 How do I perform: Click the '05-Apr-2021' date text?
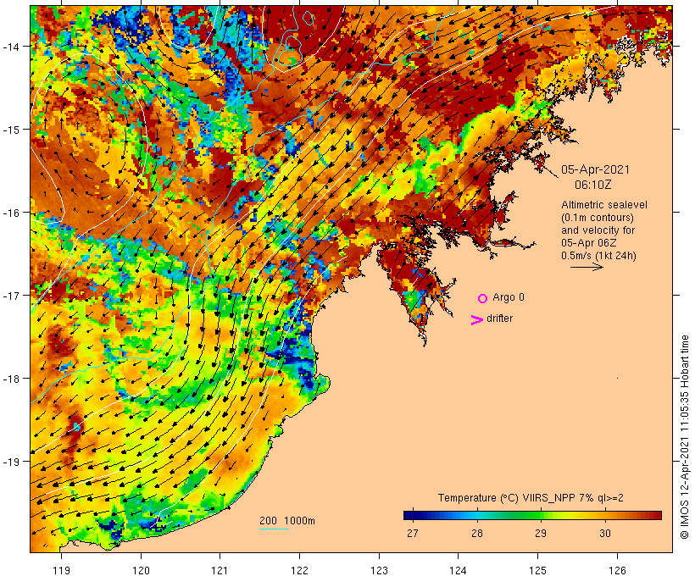(595, 169)
